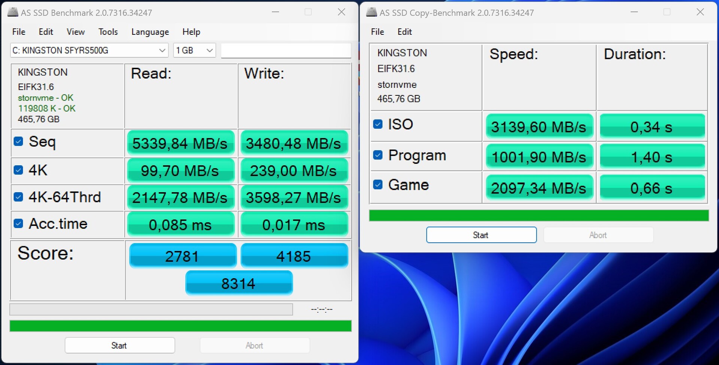Viewport: 719px width, 365px height.
Task: Open File menu in Copy-Benchmark window
Action: 377,32
